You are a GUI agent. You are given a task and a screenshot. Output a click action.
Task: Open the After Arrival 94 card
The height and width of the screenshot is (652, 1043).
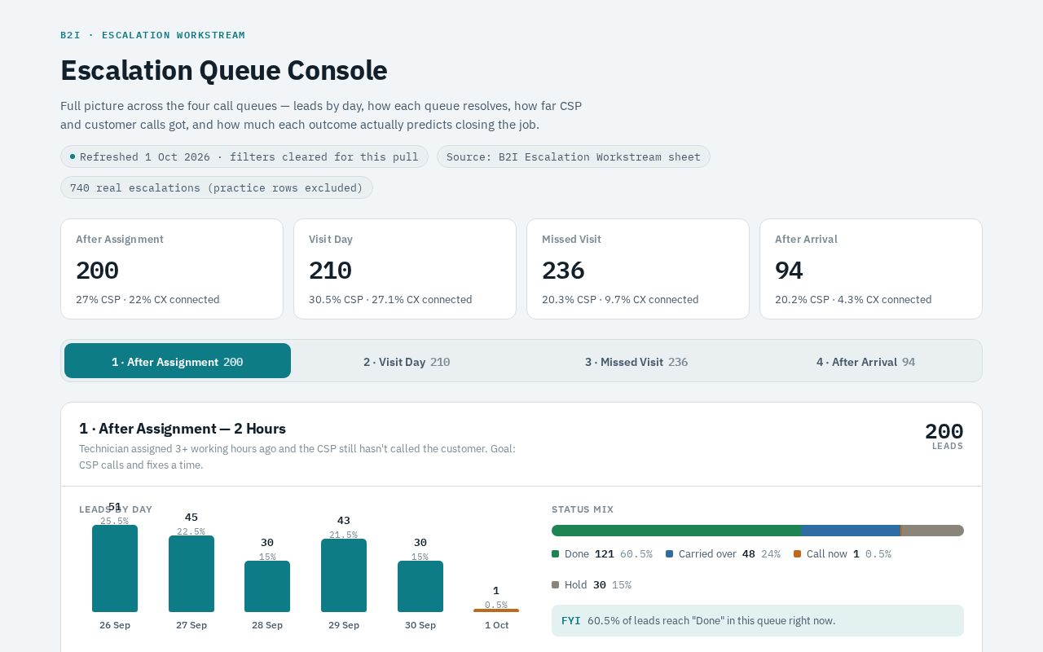point(871,269)
